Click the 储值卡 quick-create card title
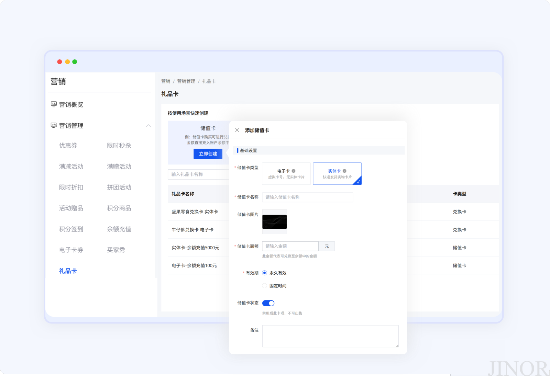 (208, 128)
